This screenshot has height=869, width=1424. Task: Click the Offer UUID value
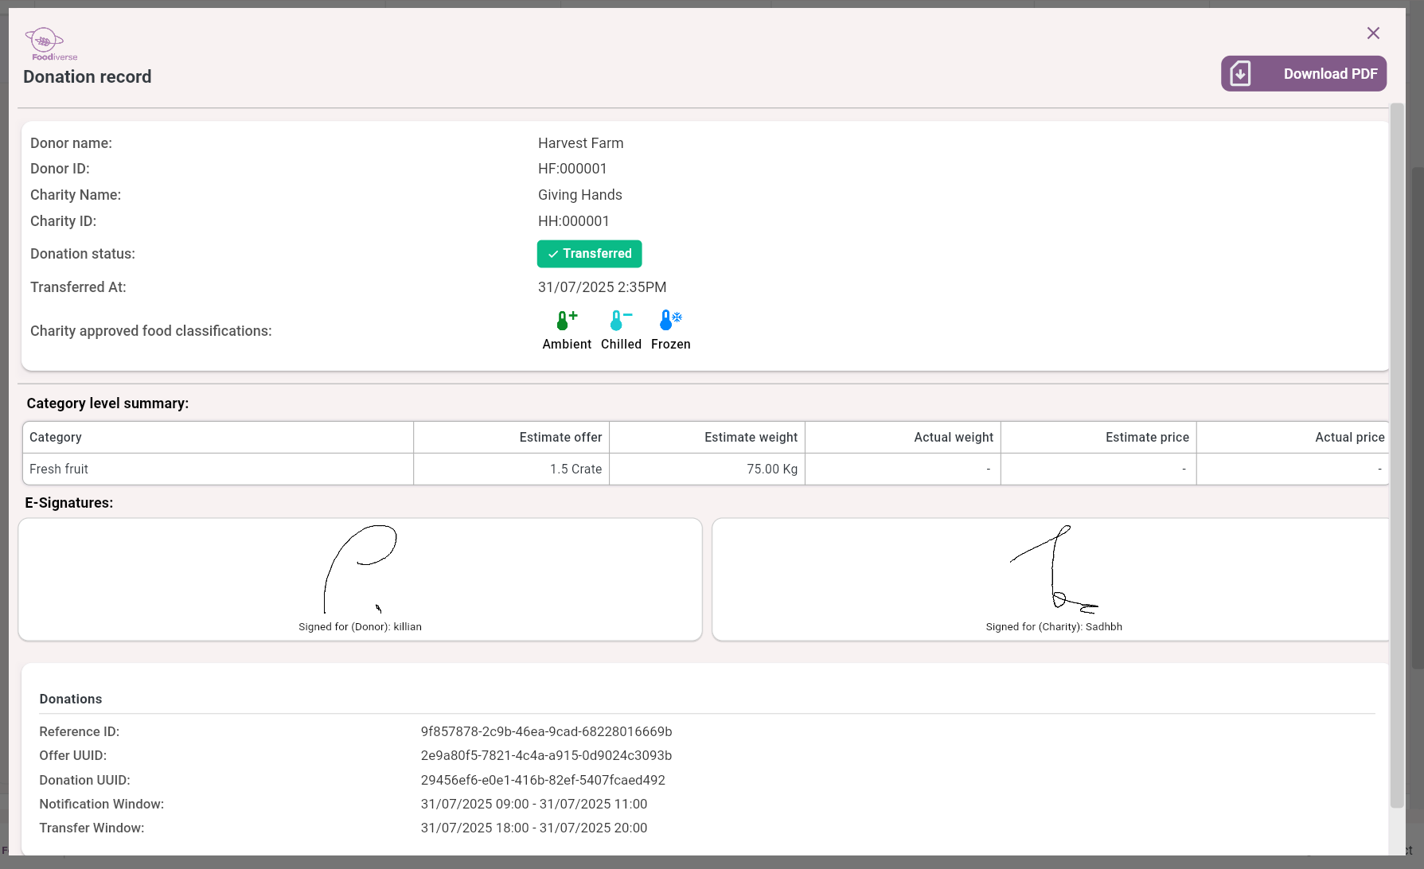546,756
